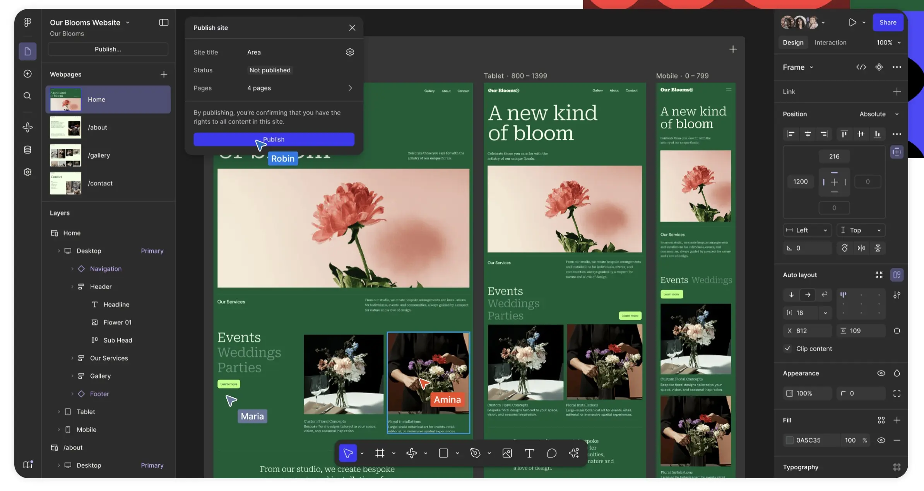Align left in Position section

(791, 134)
